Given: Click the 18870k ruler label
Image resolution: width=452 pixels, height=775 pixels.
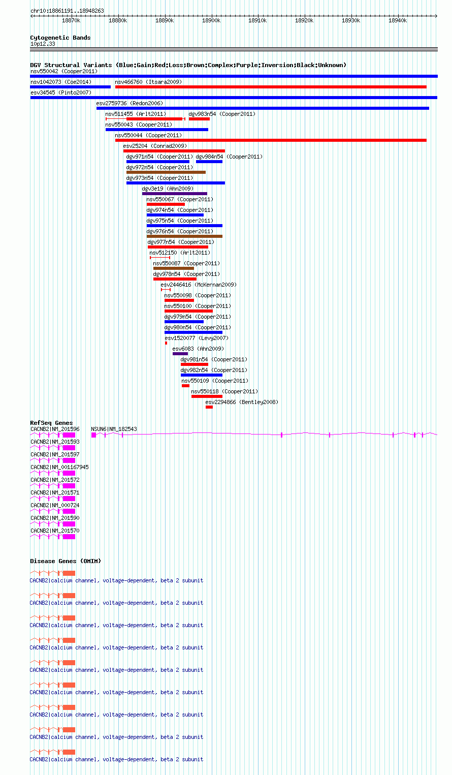Looking at the screenshot, I should (x=71, y=20).
